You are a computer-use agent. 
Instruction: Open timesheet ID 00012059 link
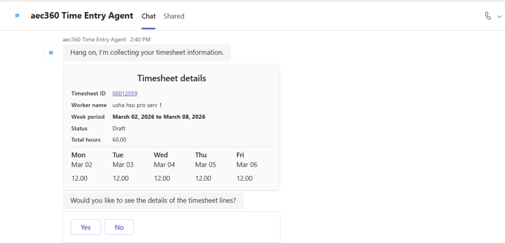[125, 93]
